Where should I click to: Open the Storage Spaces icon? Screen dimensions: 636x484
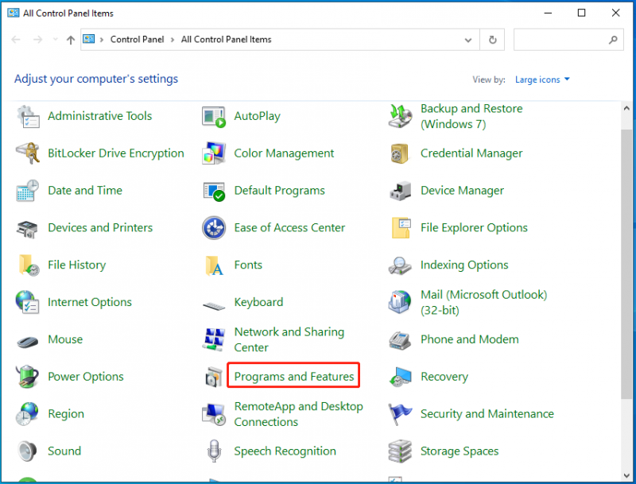click(400, 451)
